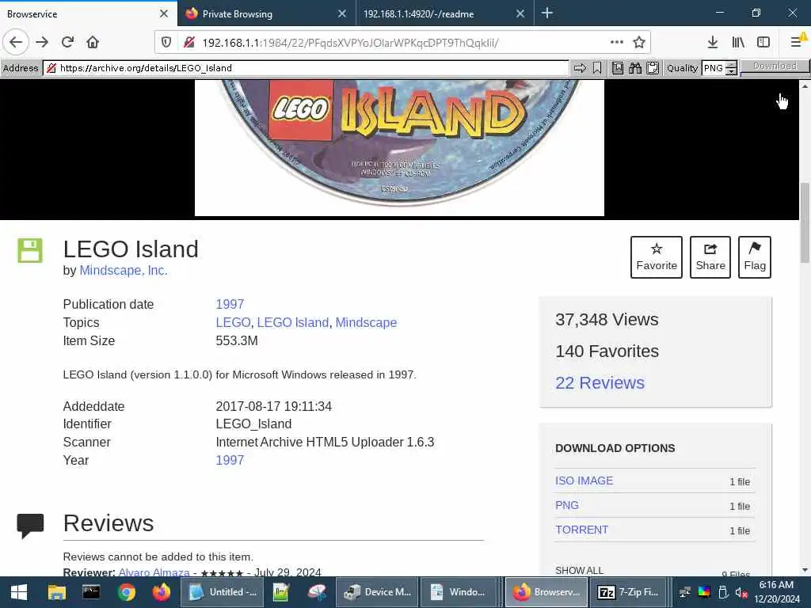Switch to the Private Browsing tab
This screenshot has height=608, width=811.
click(266, 14)
